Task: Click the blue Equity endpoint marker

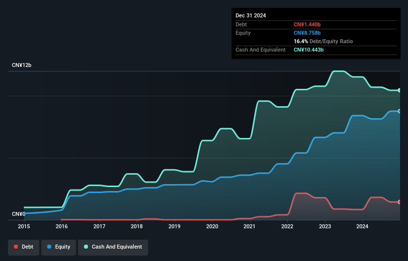Action: 400,111
